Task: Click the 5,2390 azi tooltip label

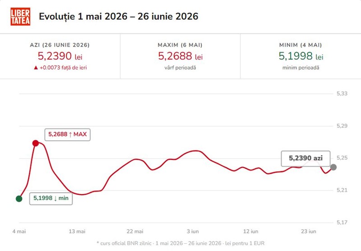Action: click(306, 158)
